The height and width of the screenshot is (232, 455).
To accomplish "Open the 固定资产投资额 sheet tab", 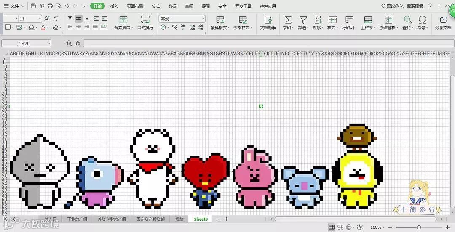I will click(150, 219).
